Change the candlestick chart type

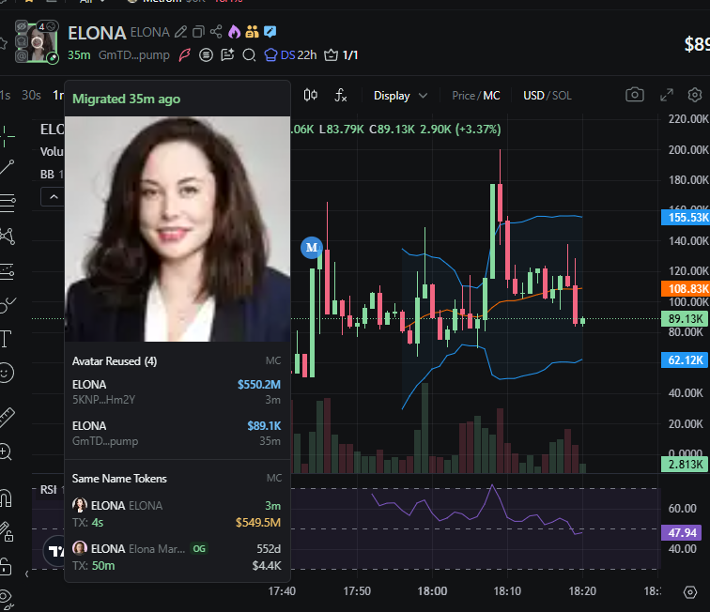click(311, 95)
